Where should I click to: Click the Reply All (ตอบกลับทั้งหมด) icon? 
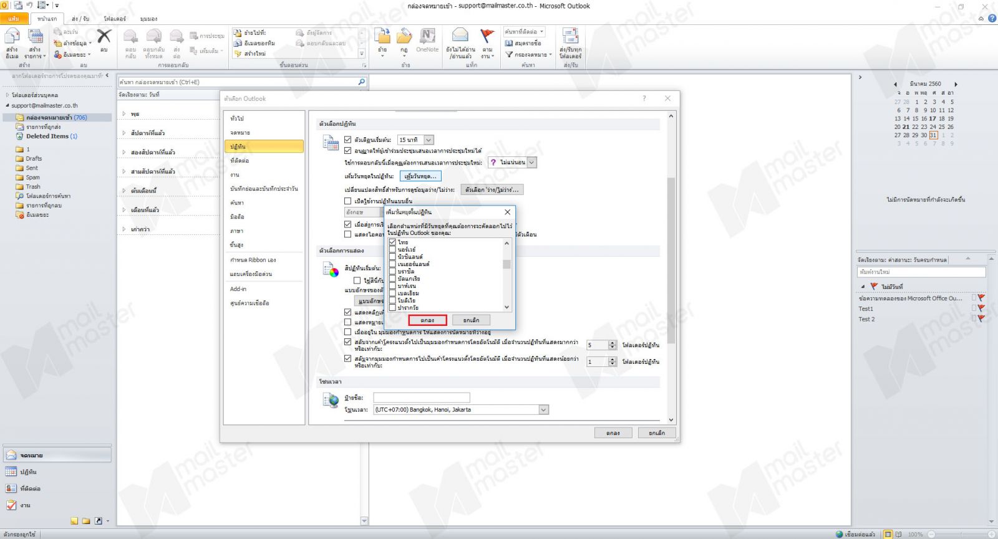(x=154, y=36)
